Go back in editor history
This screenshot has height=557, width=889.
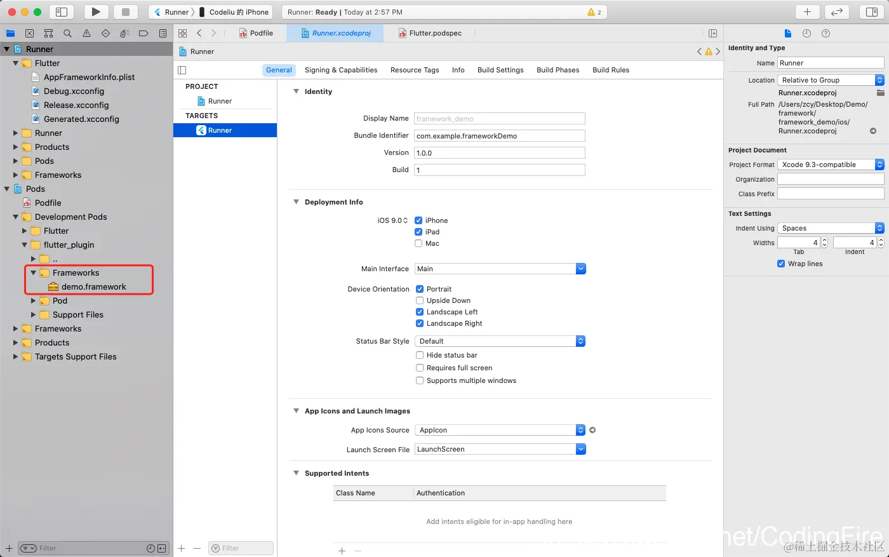pos(199,33)
